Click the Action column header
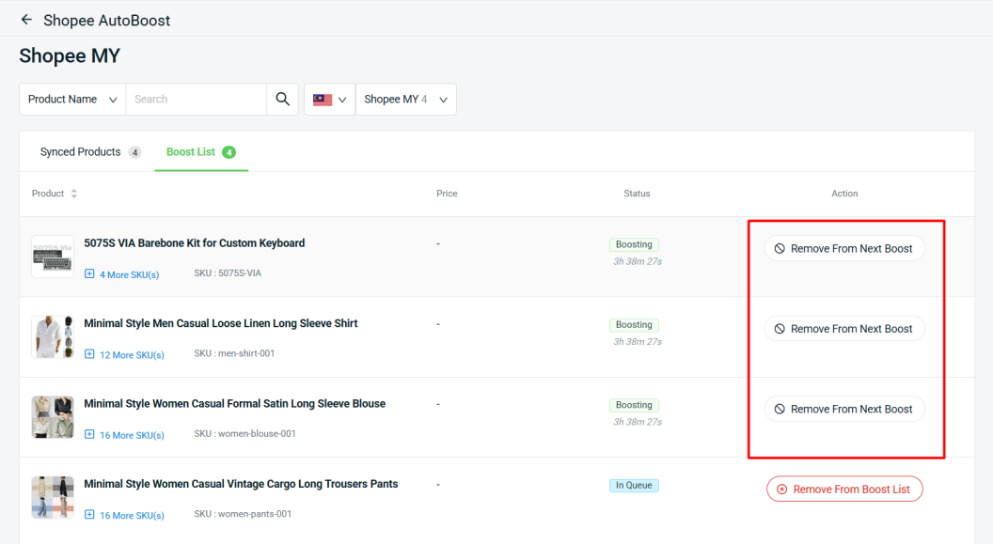993x544 pixels. click(x=844, y=194)
